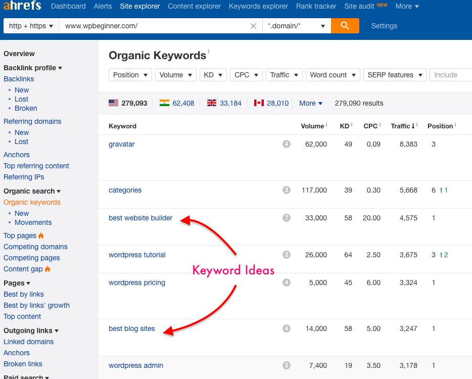This screenshot has height=379, width=472.
Task: Open the *.domain/* mode dropdown
Action: [297, 26]
